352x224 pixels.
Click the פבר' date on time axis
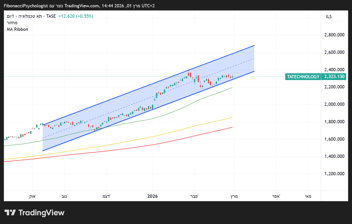[x=194, y=196]
